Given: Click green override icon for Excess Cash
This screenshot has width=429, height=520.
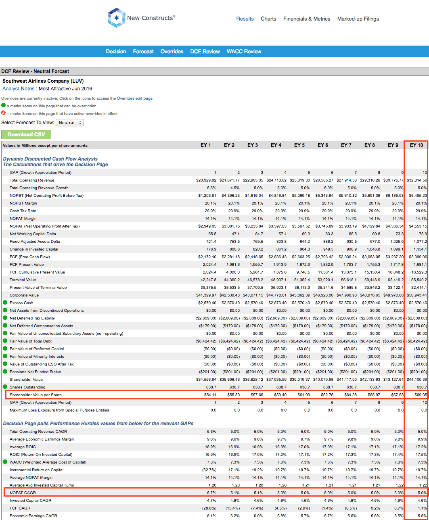Looking at the screenshot, I should pos(5,303).
